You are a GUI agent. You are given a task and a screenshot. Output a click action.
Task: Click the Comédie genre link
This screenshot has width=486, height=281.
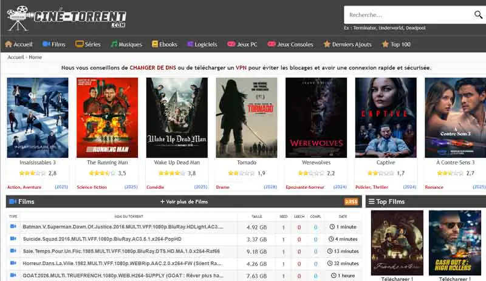pos(156,187)
